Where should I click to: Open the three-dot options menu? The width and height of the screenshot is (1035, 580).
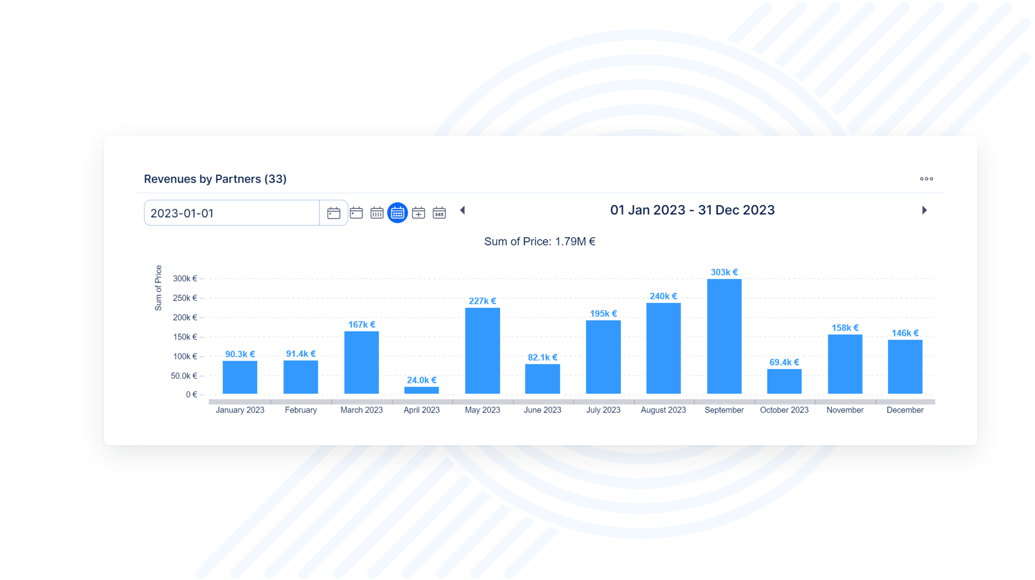[926, 179]
